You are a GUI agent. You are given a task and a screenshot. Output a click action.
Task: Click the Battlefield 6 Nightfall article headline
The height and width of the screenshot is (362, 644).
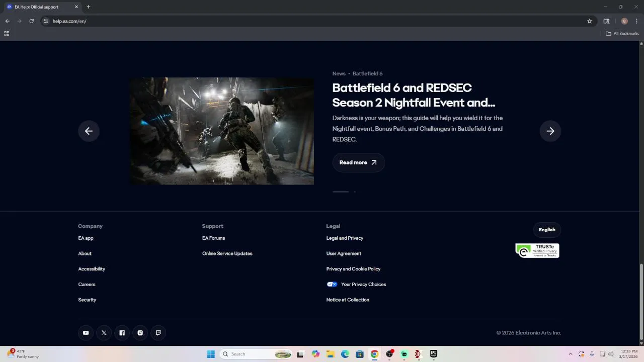point(414,95)
